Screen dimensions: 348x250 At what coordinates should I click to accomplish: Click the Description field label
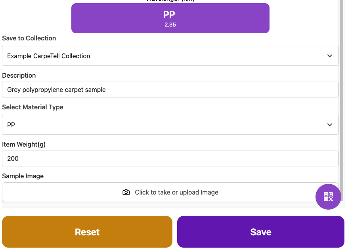19,75
